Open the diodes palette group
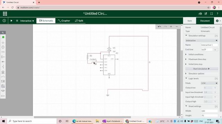 3,62
